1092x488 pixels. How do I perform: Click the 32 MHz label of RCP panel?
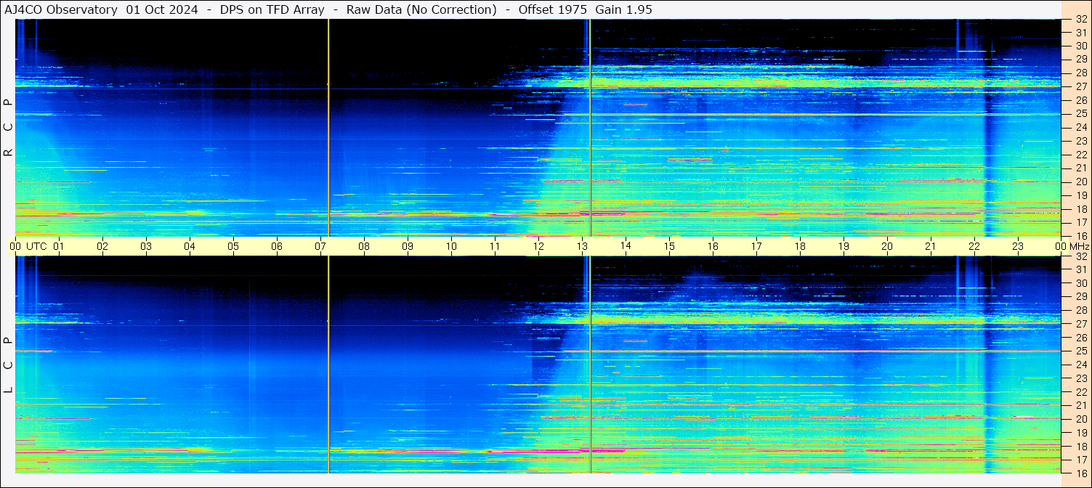click(x=1080, y=20)
